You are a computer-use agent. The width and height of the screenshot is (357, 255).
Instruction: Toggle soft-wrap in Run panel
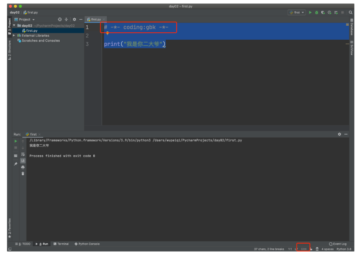point(23,154)
